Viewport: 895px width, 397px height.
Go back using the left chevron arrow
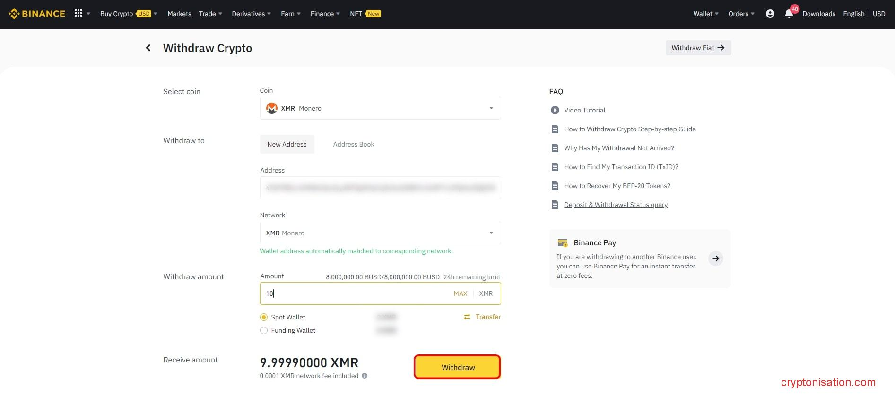point(148,48)
